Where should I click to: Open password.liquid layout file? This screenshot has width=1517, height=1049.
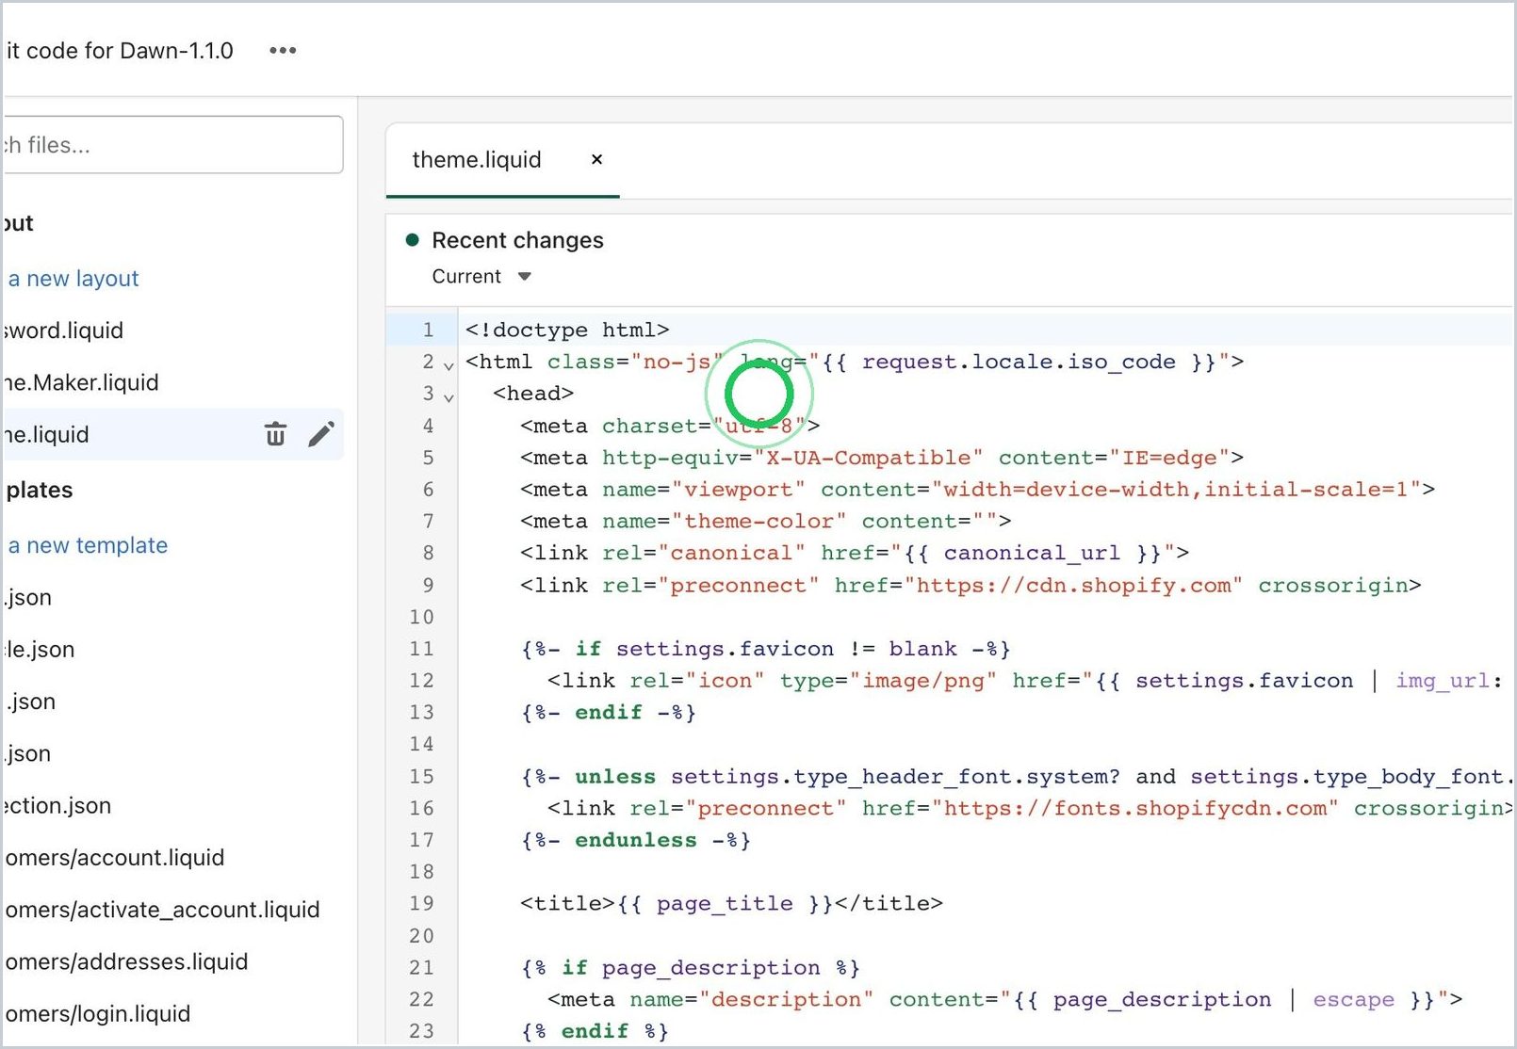pos(63,331)
